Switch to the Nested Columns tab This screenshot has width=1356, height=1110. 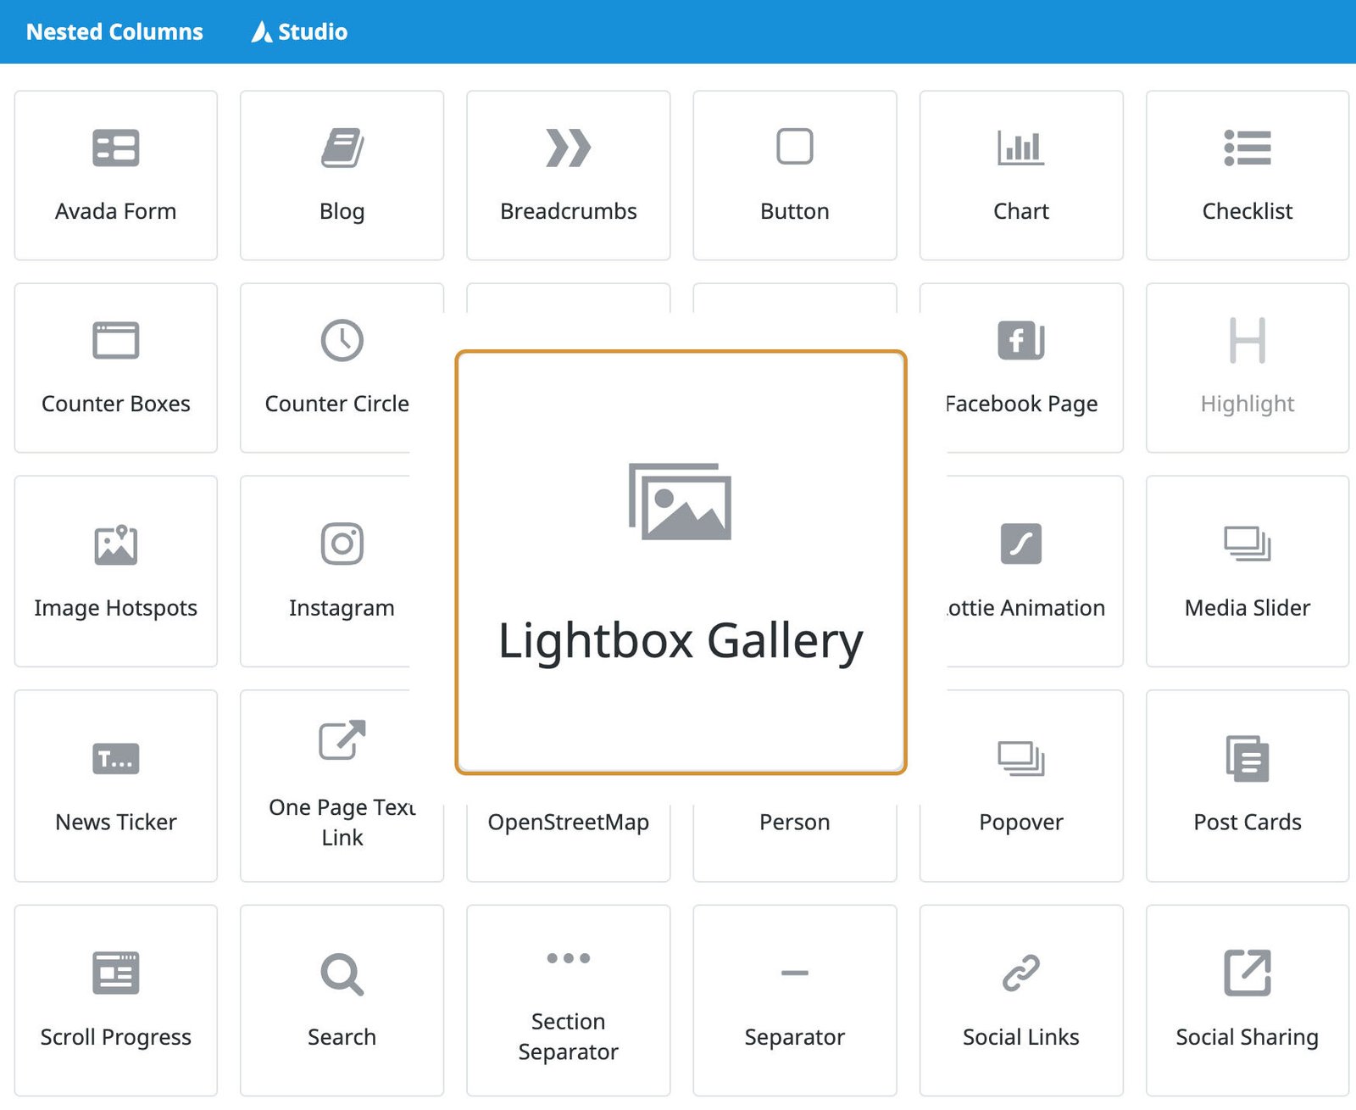pos(114,31)
